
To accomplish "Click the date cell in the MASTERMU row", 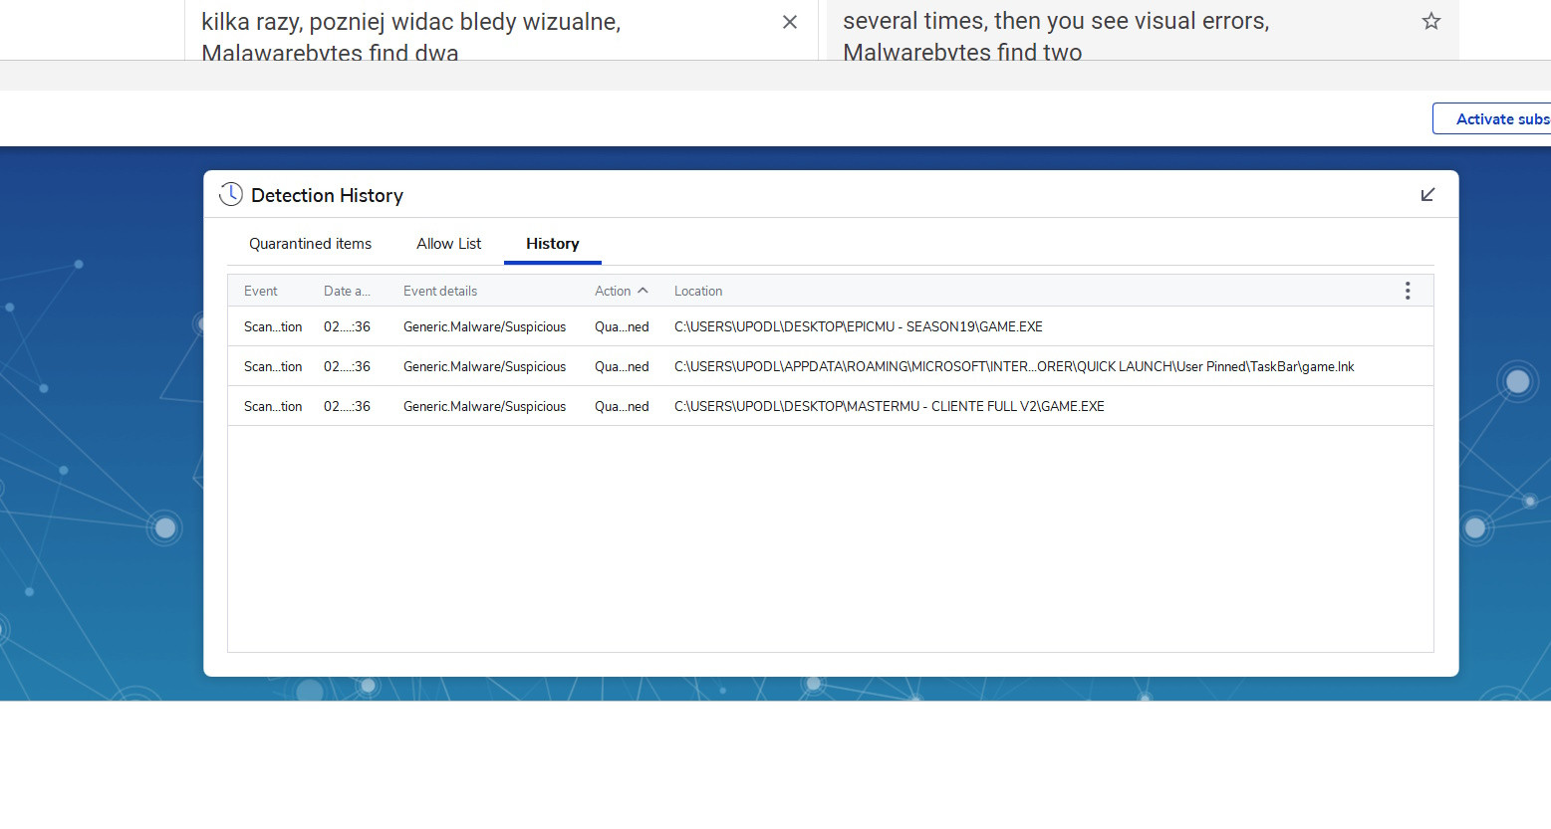I will (347, 406).
